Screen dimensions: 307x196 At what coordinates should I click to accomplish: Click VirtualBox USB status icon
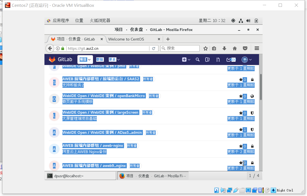click(x=236, y=190)
